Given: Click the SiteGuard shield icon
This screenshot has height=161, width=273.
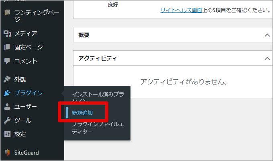Looking at the screenshot, I should pos(7,153).
